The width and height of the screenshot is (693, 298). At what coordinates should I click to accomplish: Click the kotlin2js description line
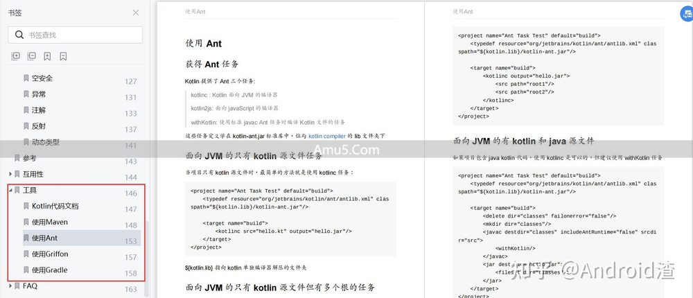click(x=235, y=108)
